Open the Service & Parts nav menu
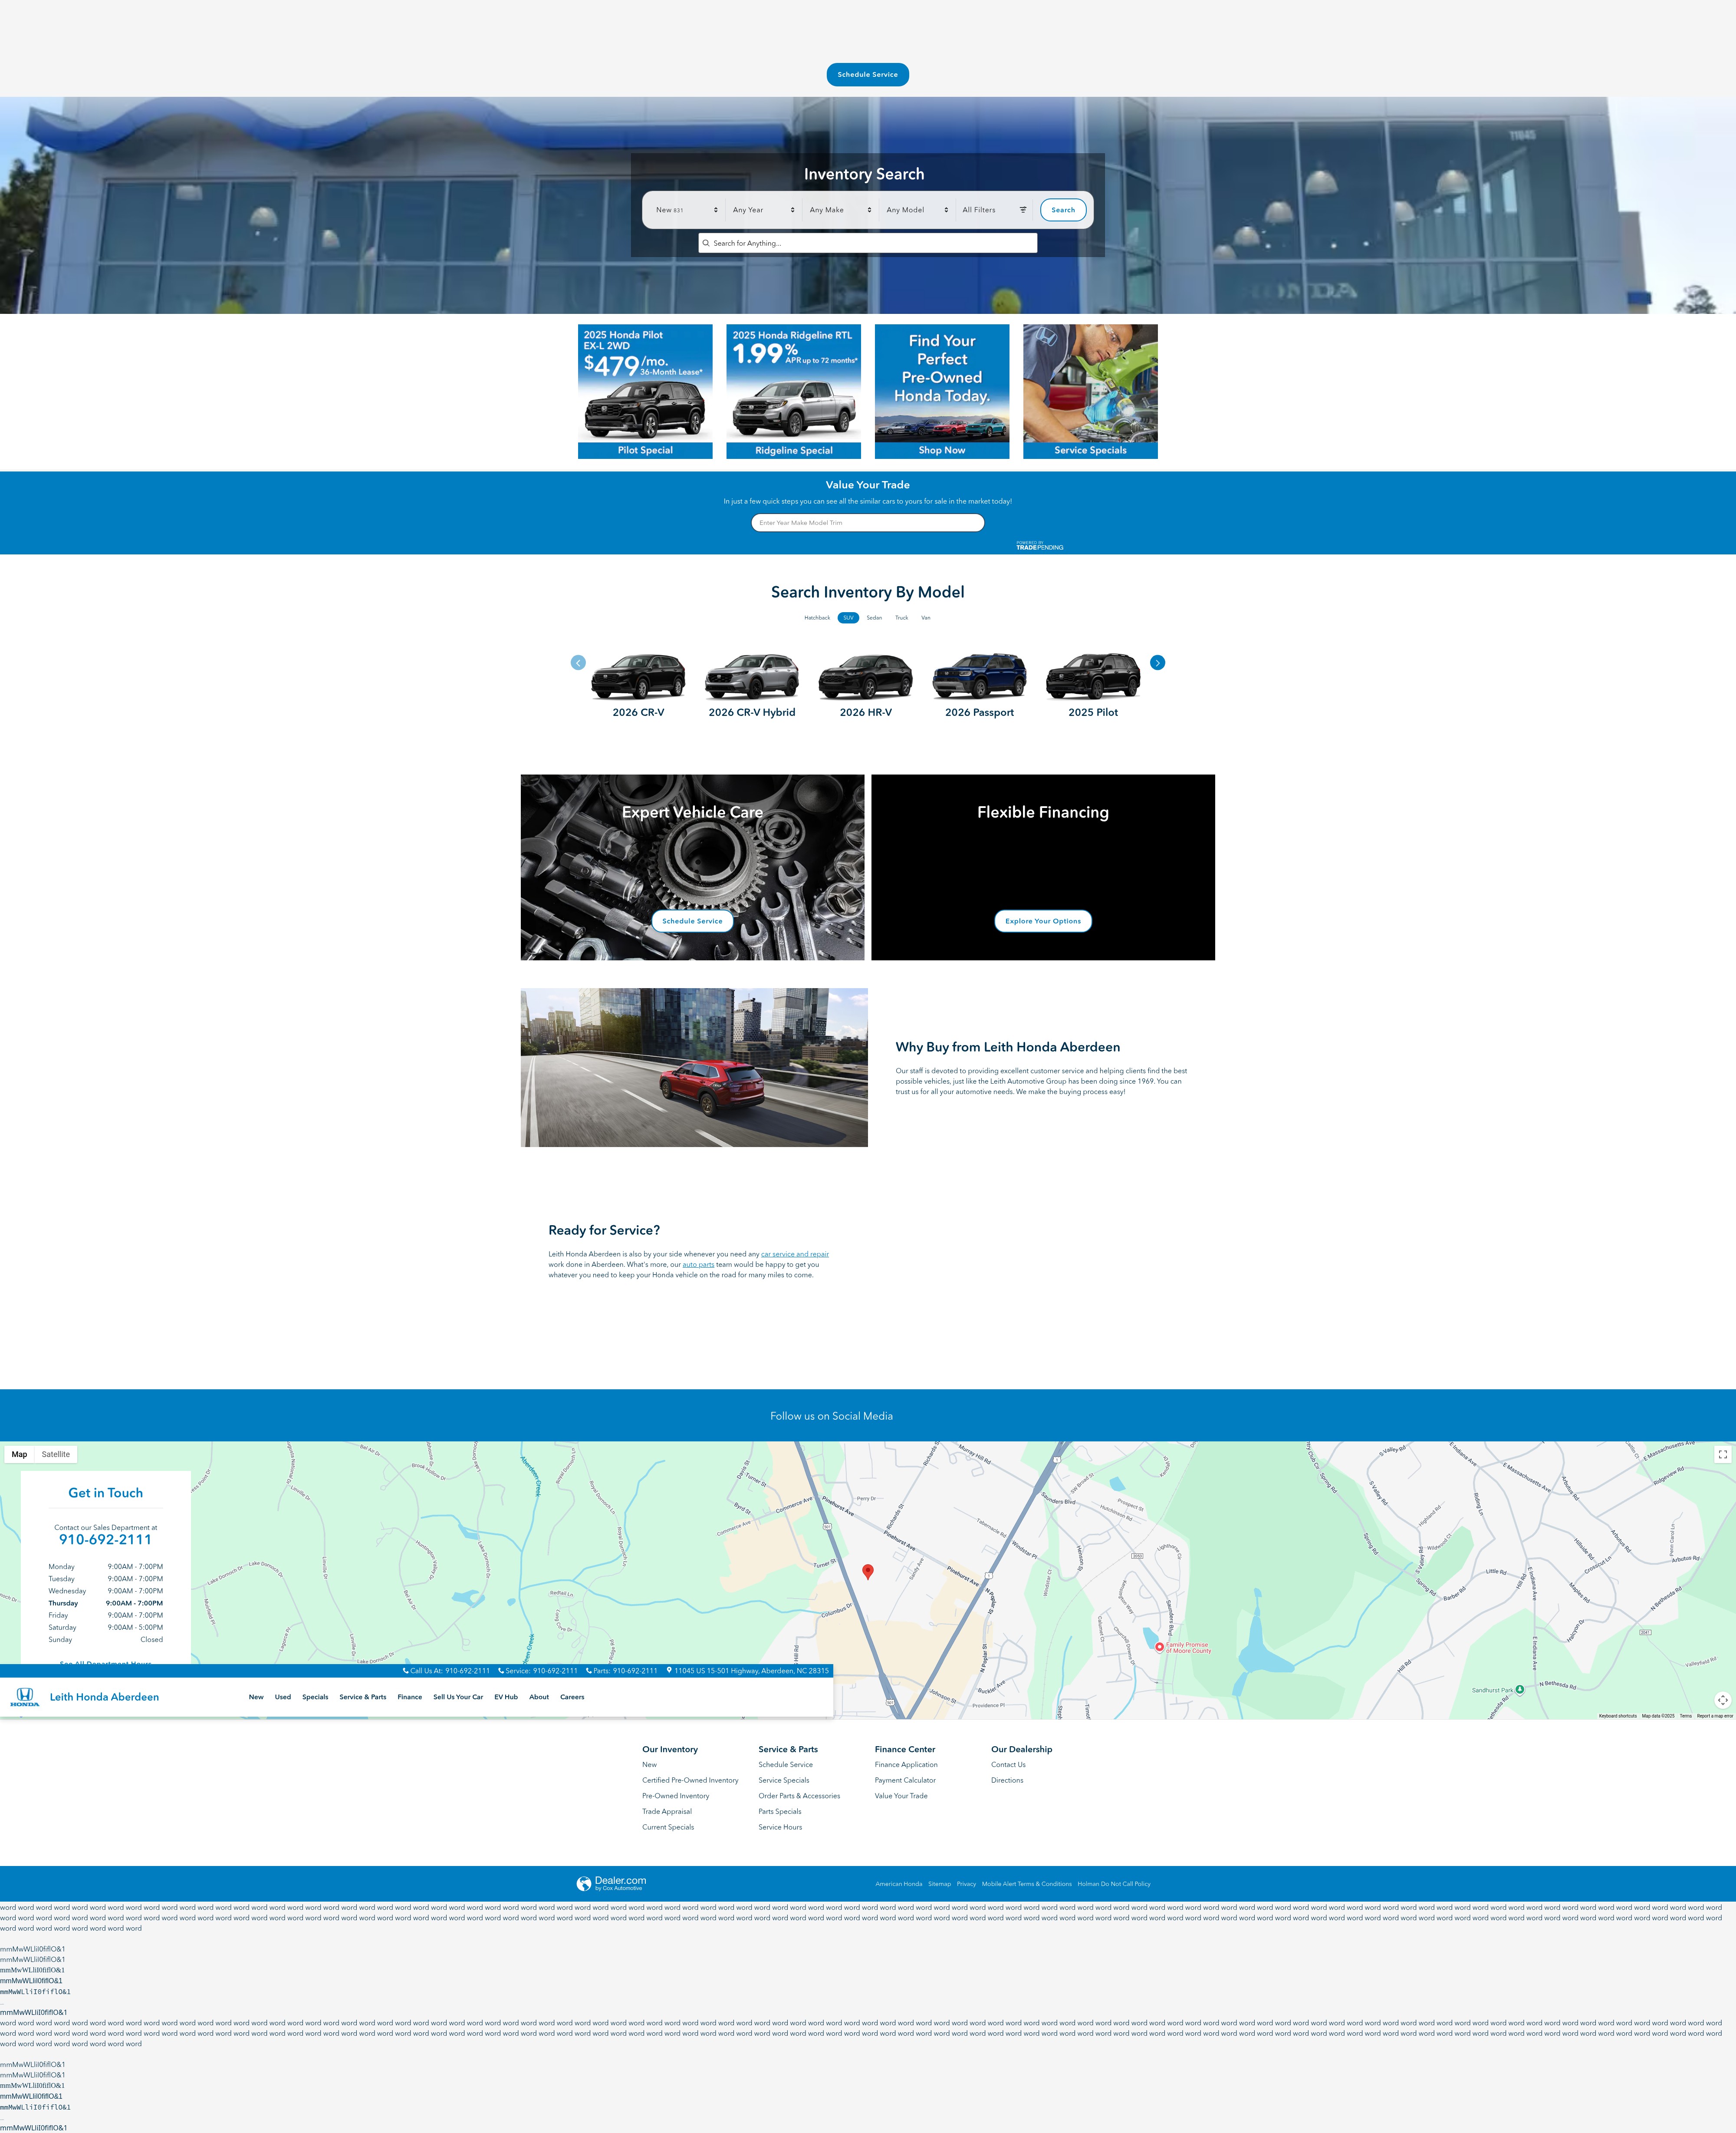 (x=363, y=1697)
